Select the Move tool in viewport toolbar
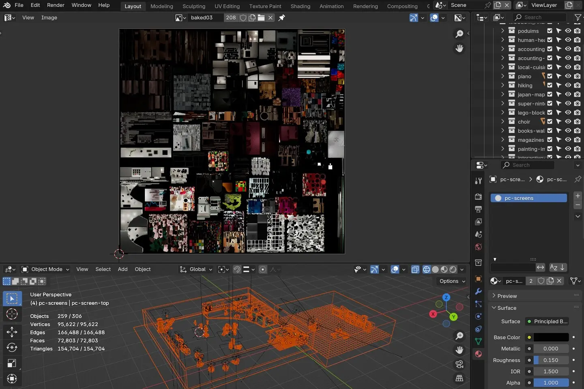The image size is (584, 389). (12, 332)
